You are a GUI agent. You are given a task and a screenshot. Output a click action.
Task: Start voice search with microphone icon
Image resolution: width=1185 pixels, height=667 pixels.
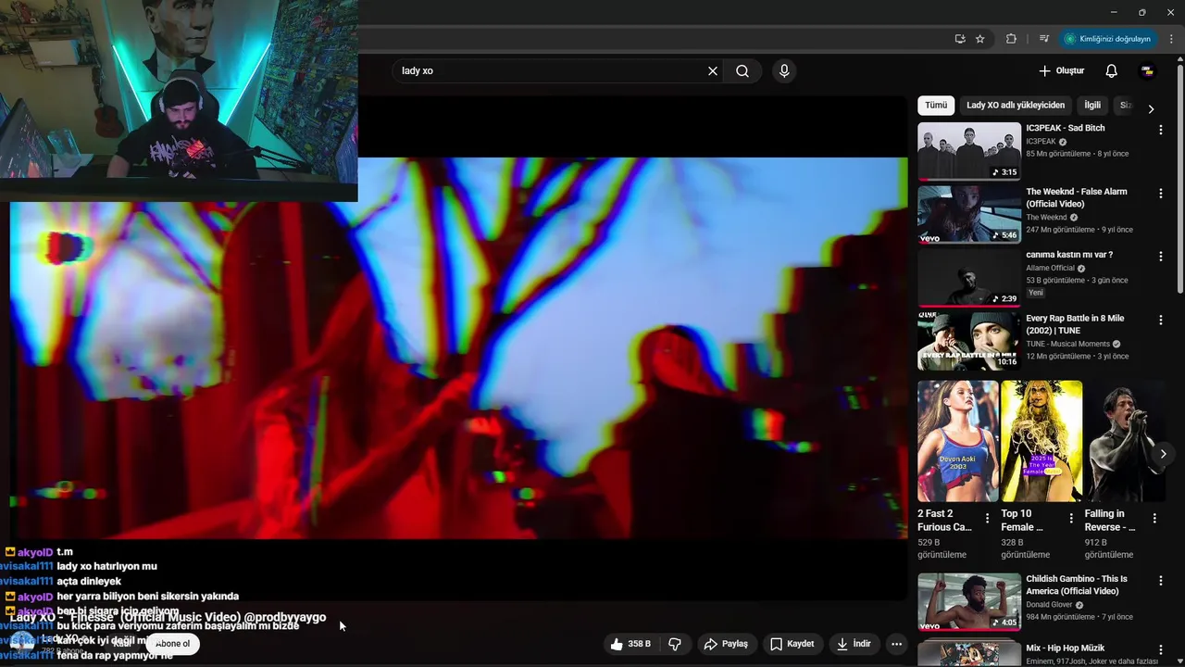(x=784, y=70)
